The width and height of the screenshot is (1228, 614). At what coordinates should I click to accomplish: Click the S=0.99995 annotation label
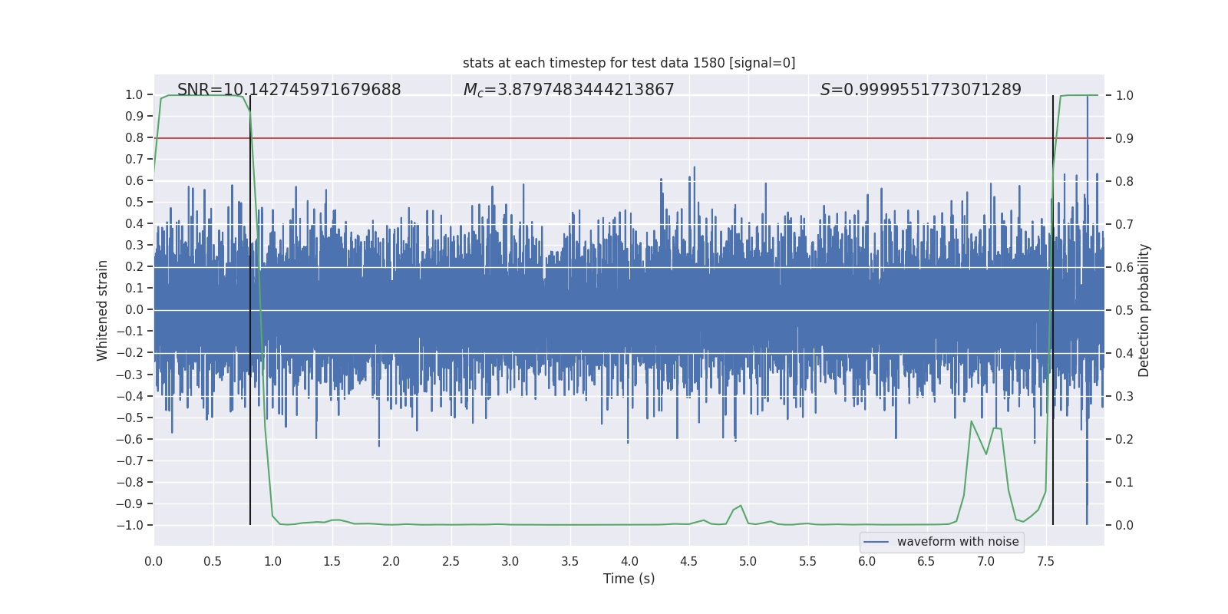click(920, 90)
